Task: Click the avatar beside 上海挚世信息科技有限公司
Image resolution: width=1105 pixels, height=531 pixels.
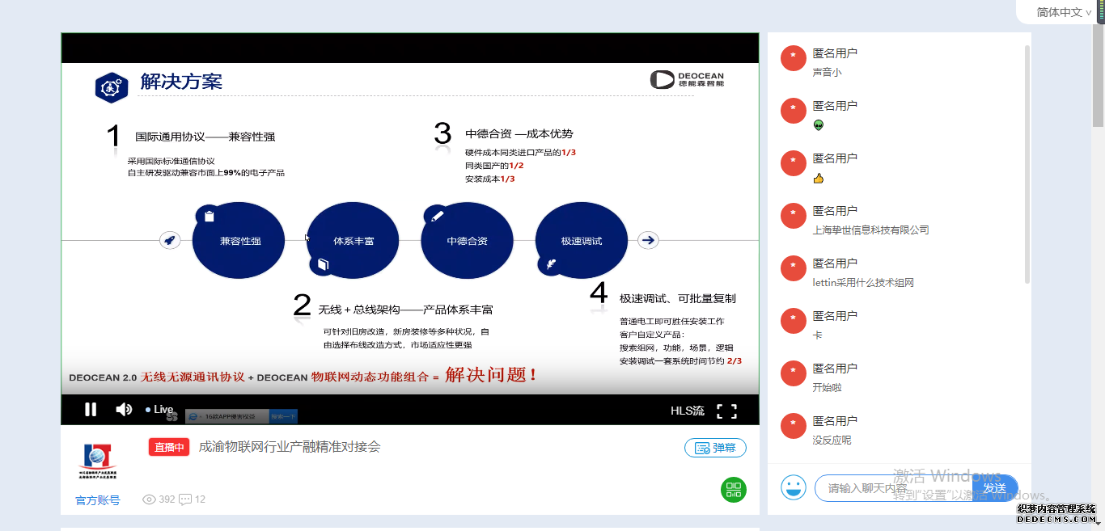Action: 794,217
